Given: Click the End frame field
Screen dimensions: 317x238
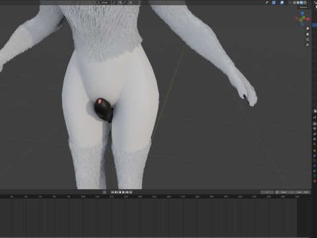Looking at the screenshot, I should point(302,192).
